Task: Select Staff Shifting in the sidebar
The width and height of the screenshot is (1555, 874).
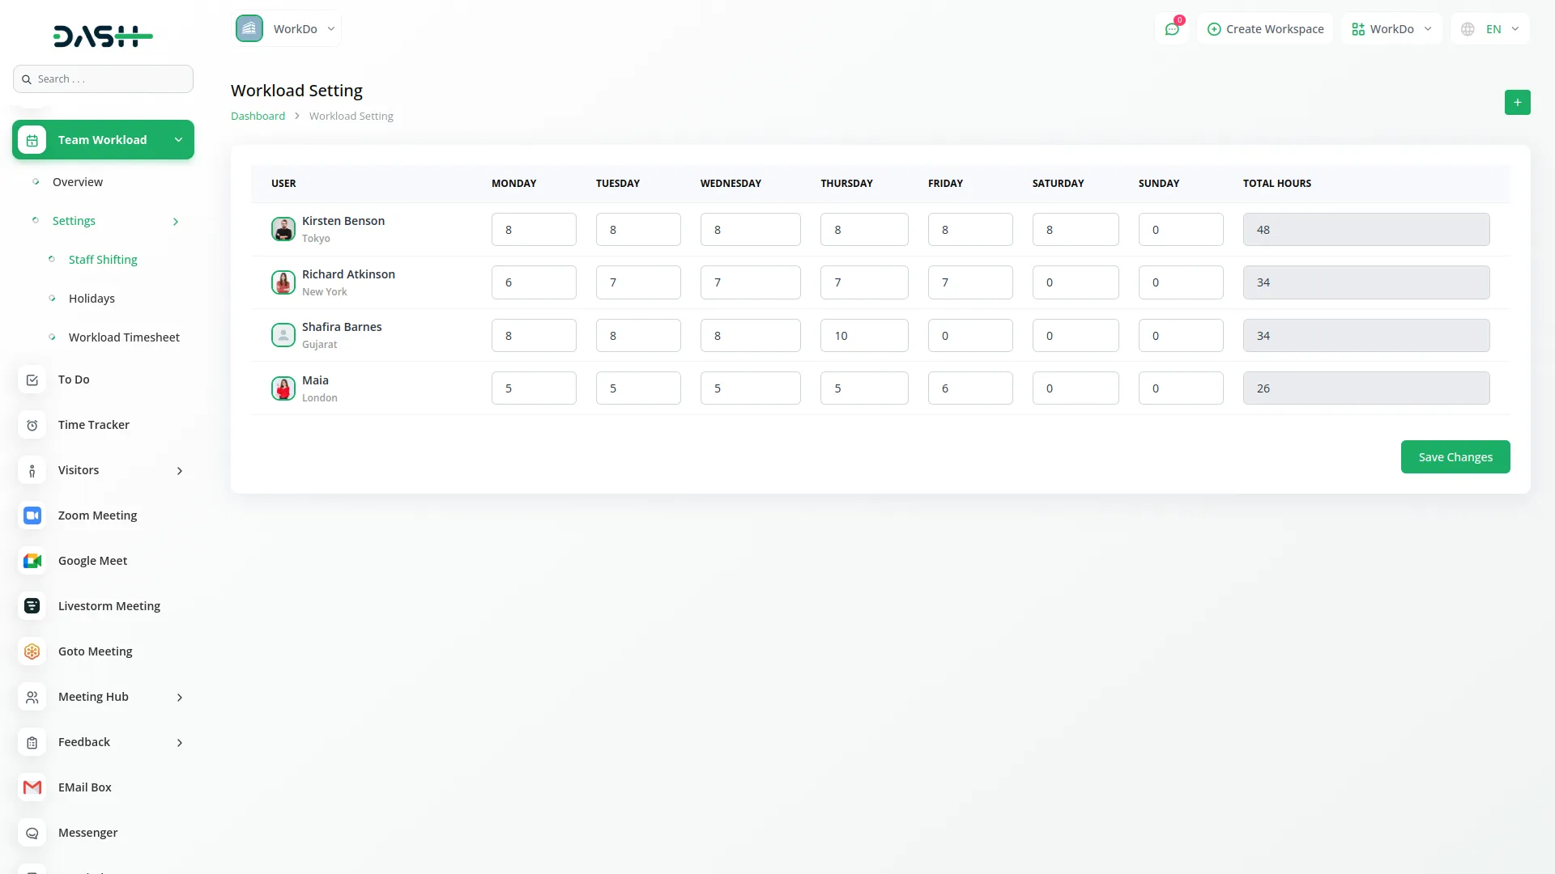Action: pyautogui.click(x=103, y=259)
